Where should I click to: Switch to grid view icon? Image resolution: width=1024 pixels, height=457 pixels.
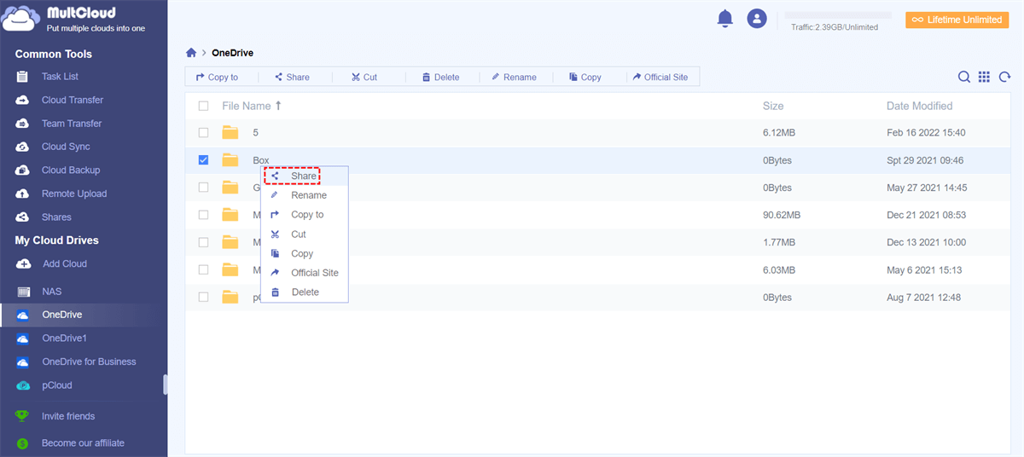984,77
